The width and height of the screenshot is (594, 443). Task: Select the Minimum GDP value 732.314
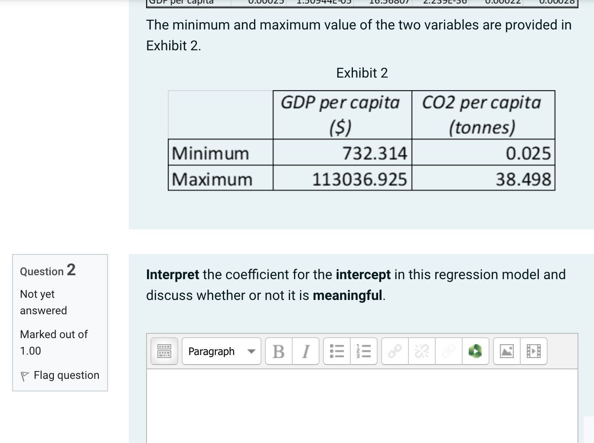(x=375, y=153)
